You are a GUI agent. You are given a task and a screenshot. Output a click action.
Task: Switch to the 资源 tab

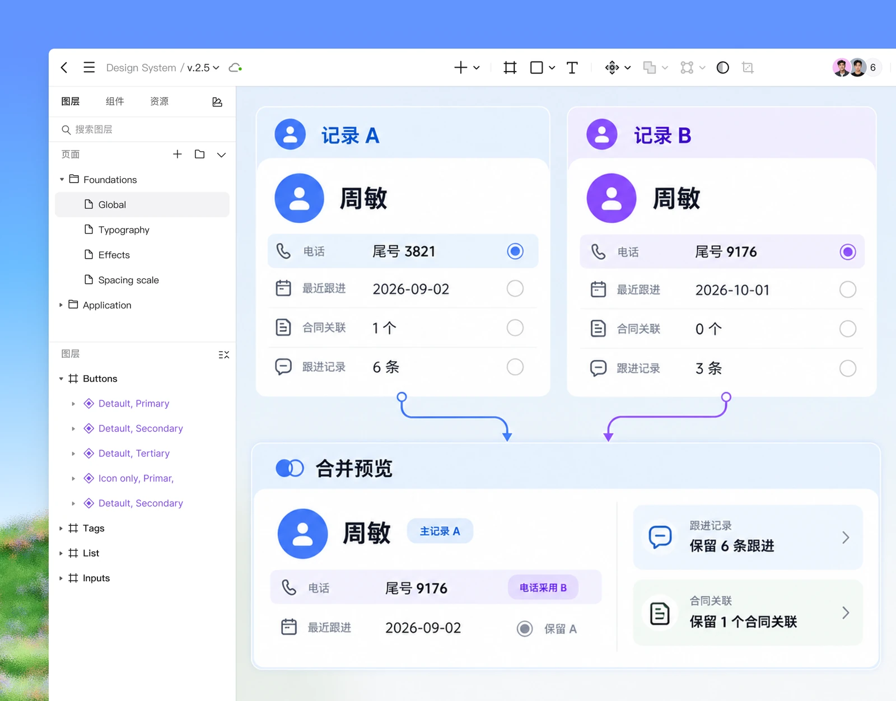point(159,101)
